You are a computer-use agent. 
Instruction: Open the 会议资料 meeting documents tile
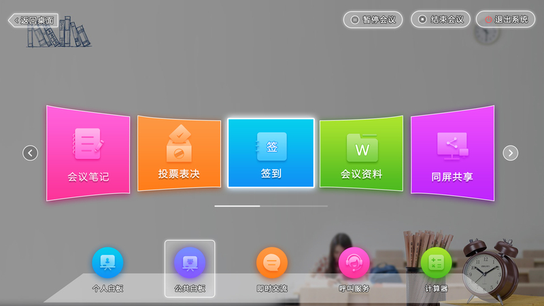[361, 153]
